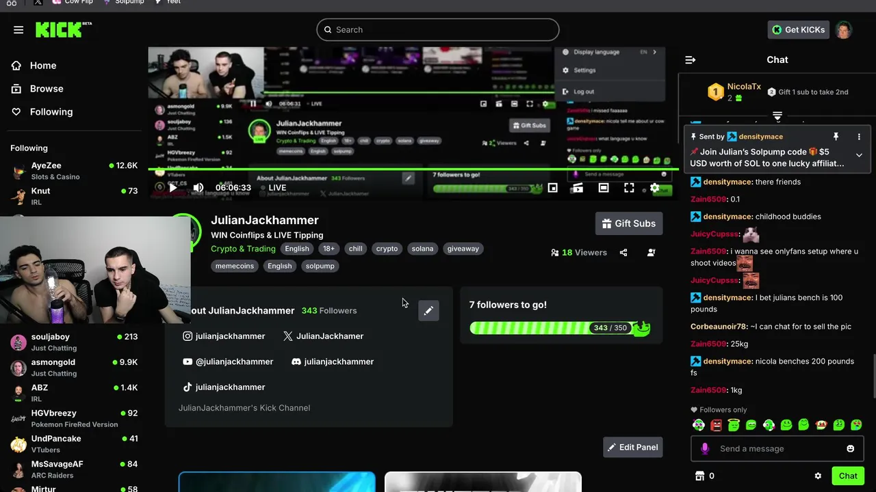The width and height of the screenshot is (876, 492).
Task: Select the solana tag
Action: tap(422, 249)
